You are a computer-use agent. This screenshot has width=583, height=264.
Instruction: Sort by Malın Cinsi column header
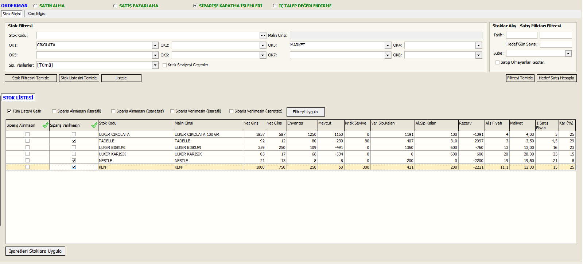pyautogui.click(x=208, y=125)
